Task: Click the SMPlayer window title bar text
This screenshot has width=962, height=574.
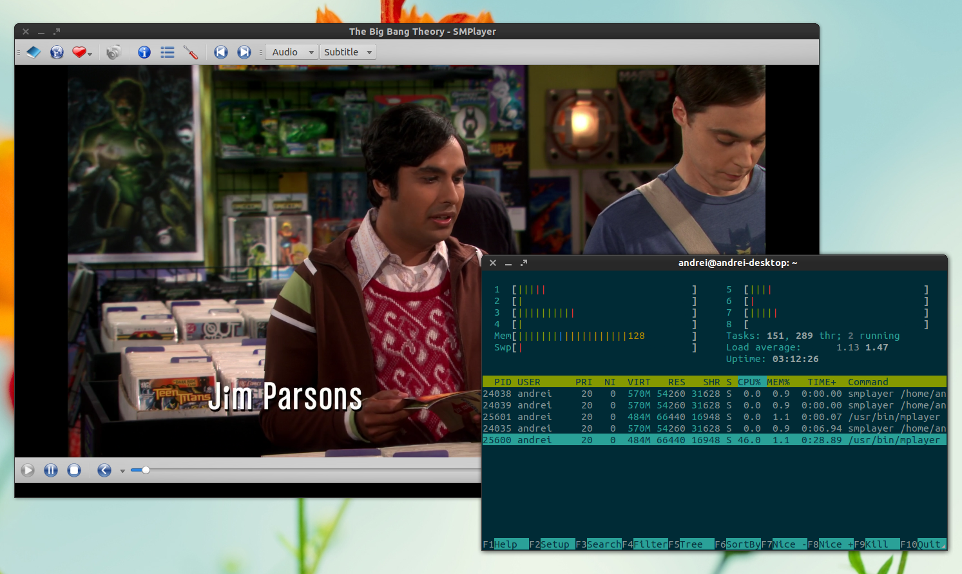Action: coord(423,32)
